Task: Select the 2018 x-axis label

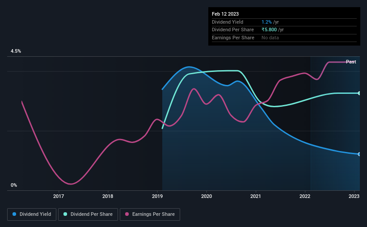Action: click(x=108, y=196)
